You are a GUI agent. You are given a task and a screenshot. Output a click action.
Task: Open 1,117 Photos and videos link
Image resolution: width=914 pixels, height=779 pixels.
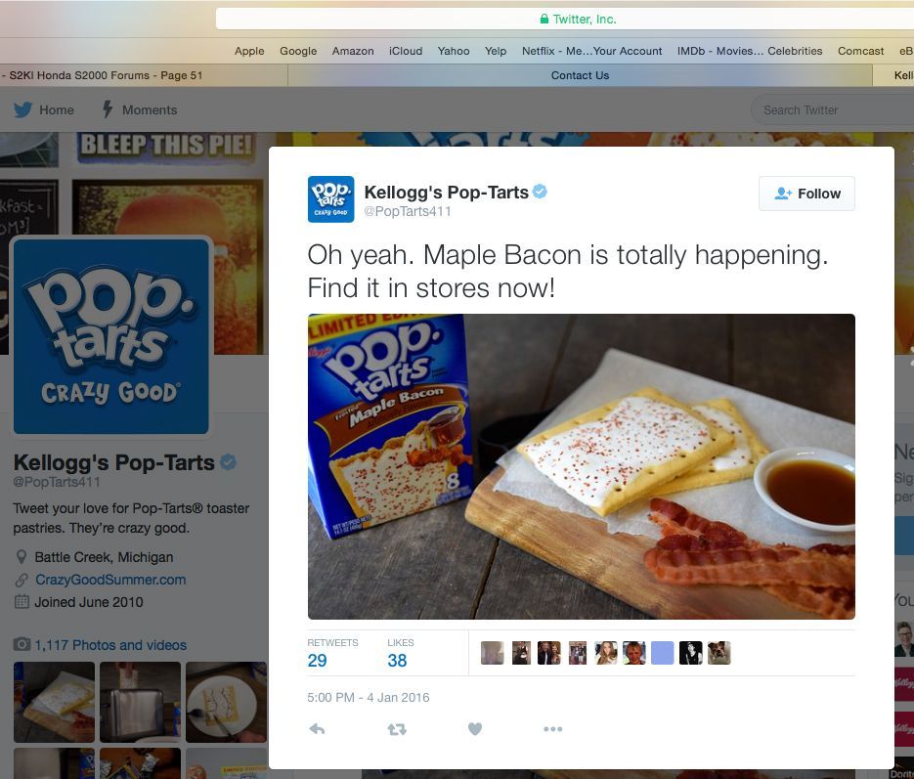point(109,645)
